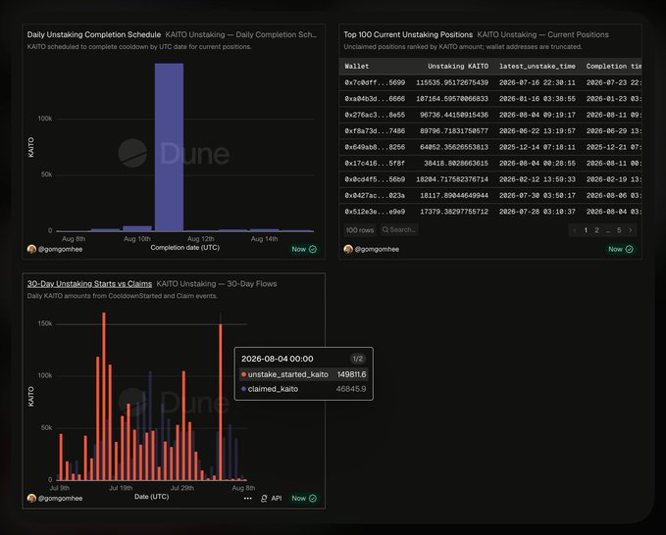This screenshot has height=535, width=666.
Task: Sort by latest_unstake_time column header
Action: coord(538,67)
